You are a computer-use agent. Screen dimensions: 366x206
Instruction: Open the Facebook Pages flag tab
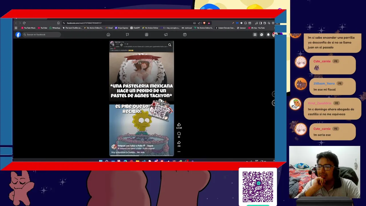(x=128, y=35)
